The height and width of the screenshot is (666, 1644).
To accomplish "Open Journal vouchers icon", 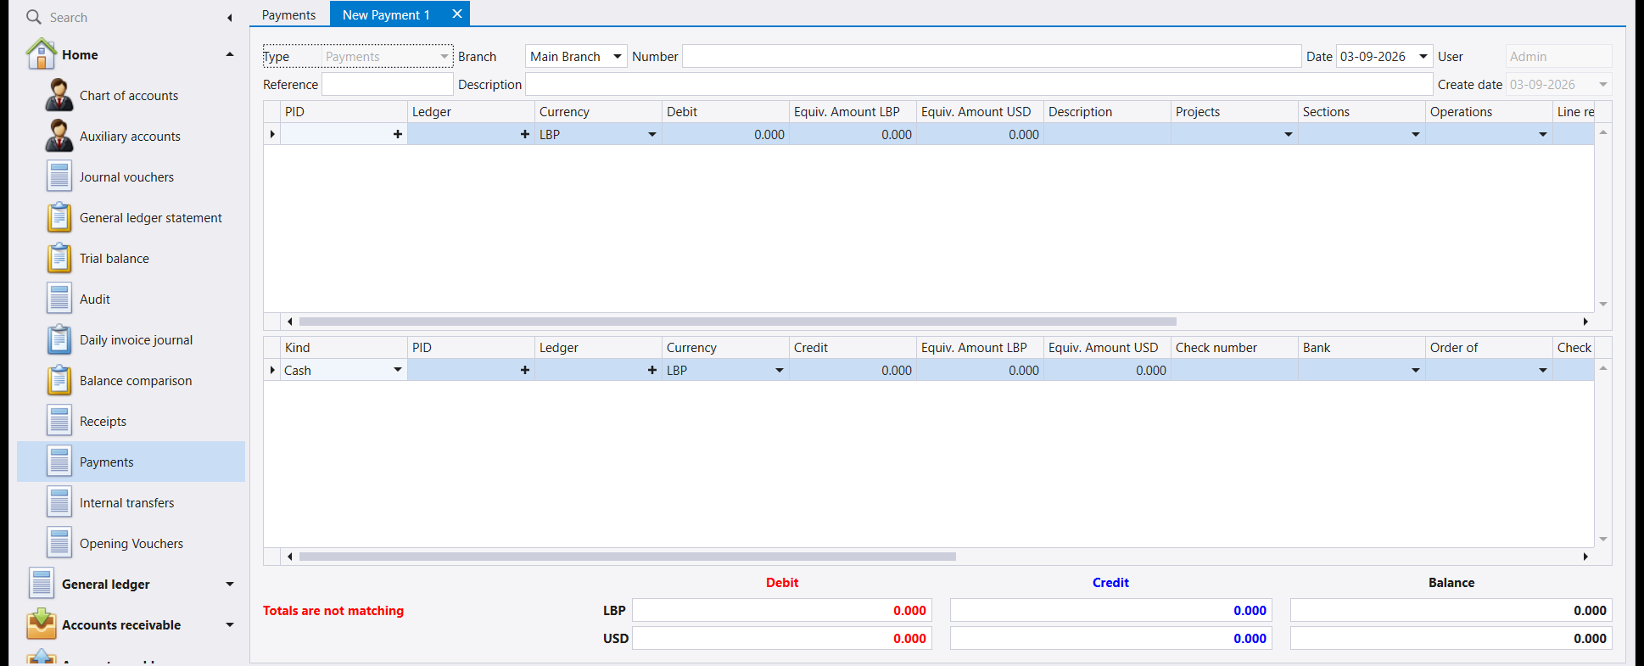I will coord(59,176).
